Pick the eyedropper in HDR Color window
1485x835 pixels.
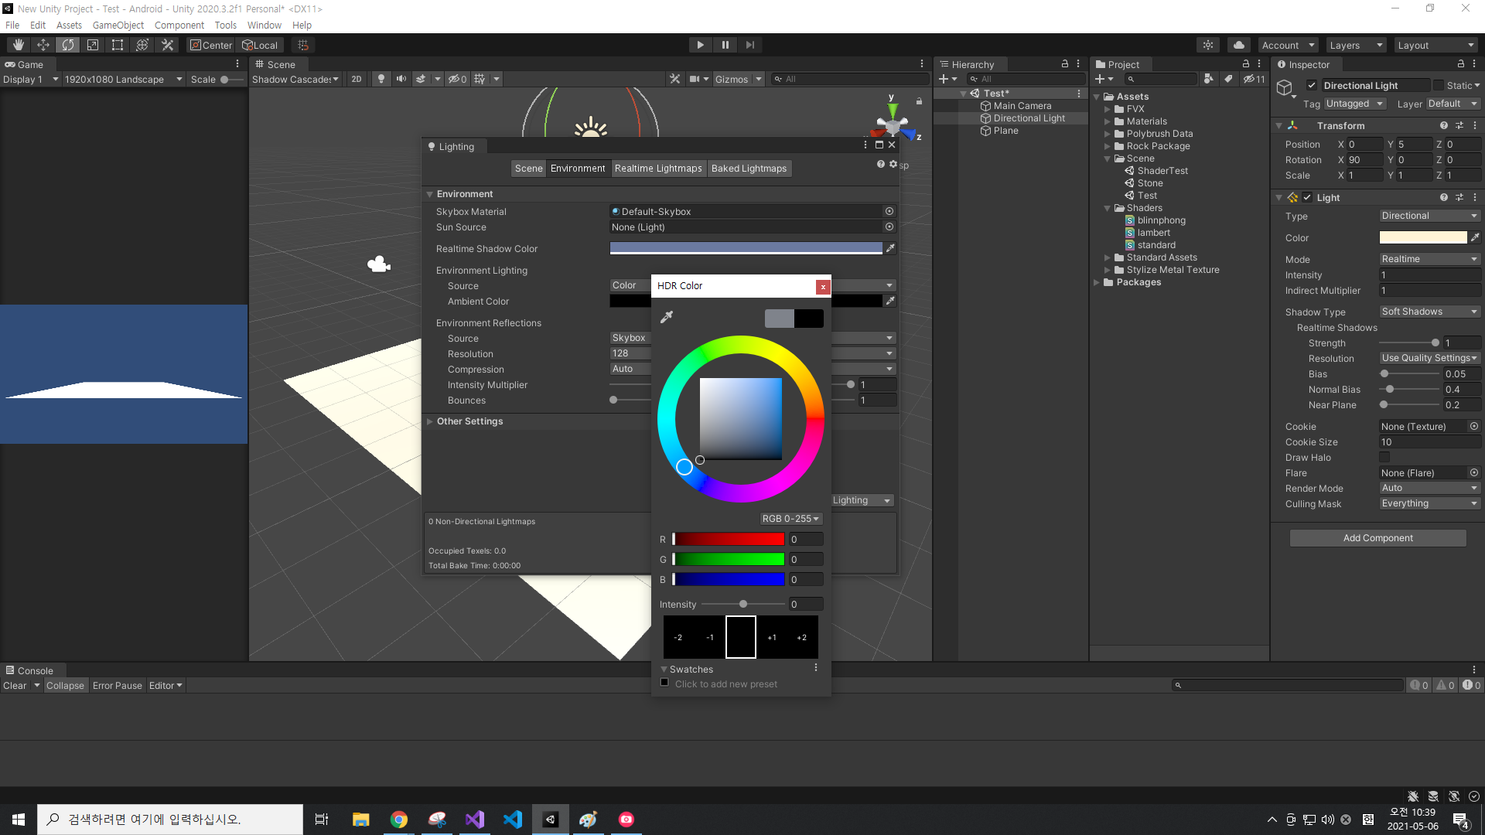point(667,317)
